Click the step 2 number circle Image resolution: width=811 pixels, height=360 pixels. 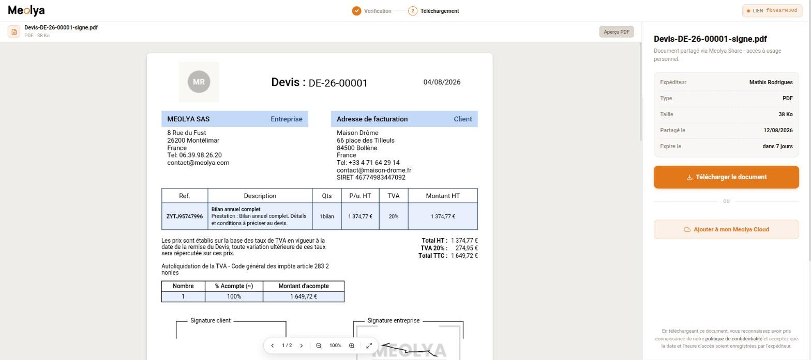click(413, 11)
